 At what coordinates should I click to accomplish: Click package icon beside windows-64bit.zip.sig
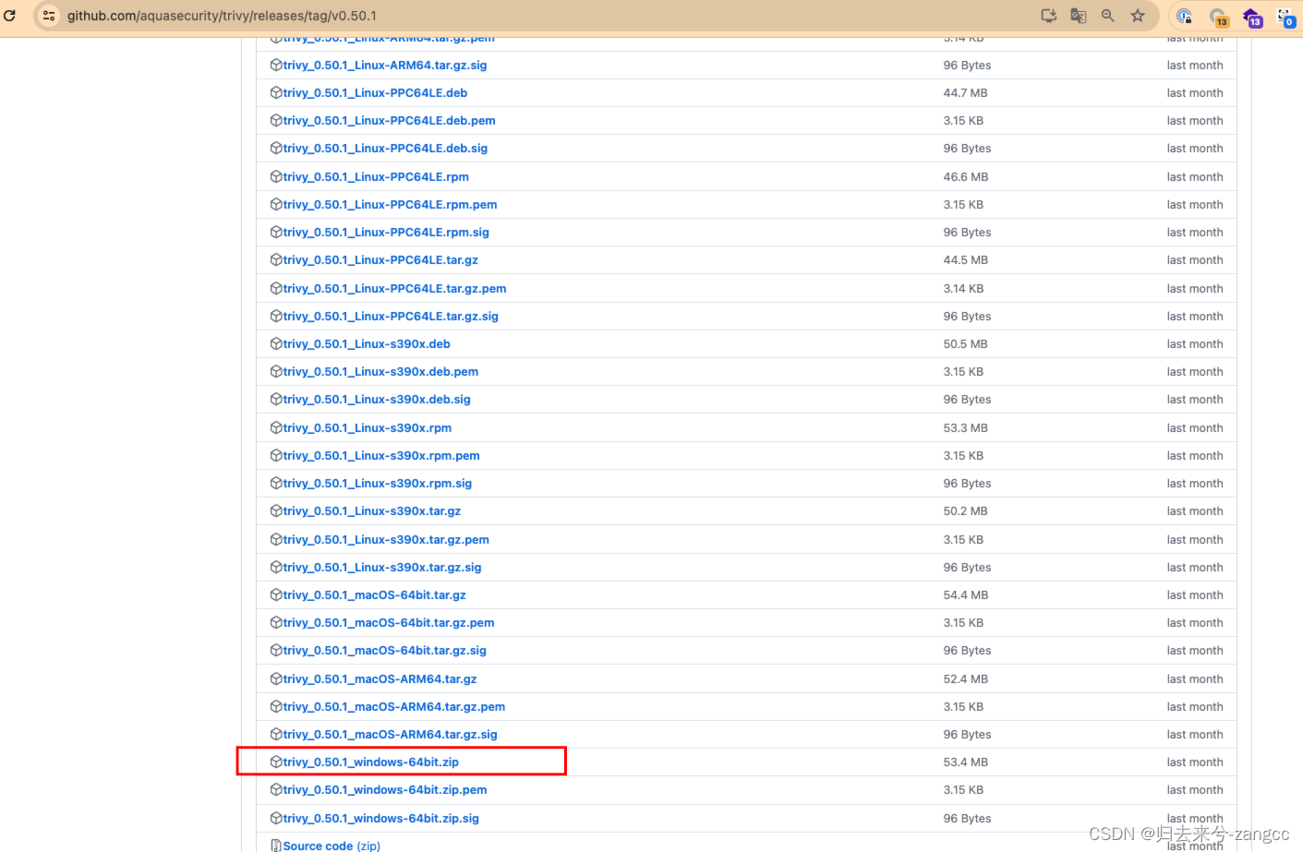coord(276,819)
